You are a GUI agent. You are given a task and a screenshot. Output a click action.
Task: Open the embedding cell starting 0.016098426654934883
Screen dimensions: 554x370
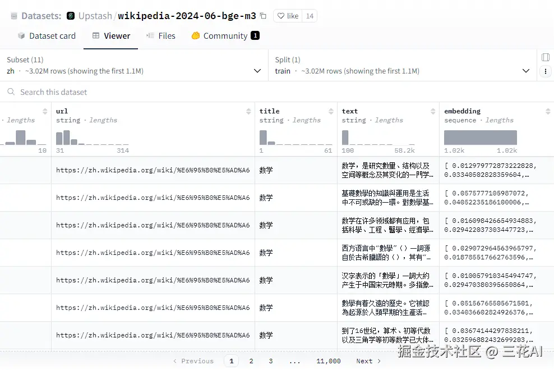[496, 225]
